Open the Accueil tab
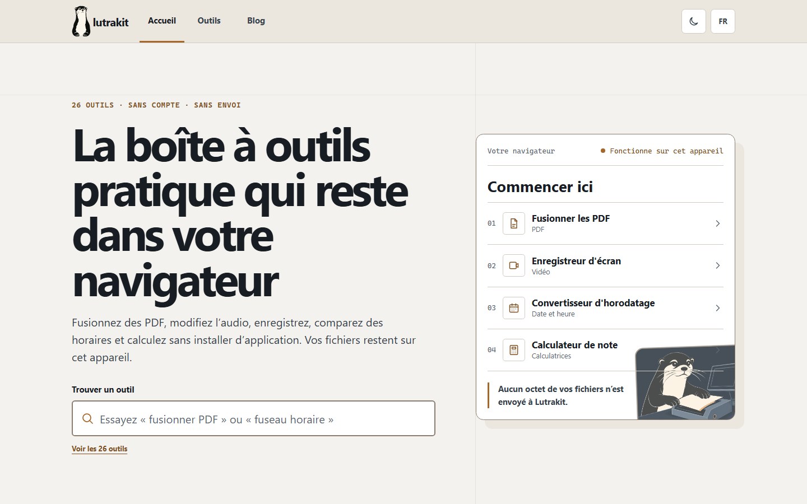The image size is (807, 504). pyautogui.click(x=162, y=21)
